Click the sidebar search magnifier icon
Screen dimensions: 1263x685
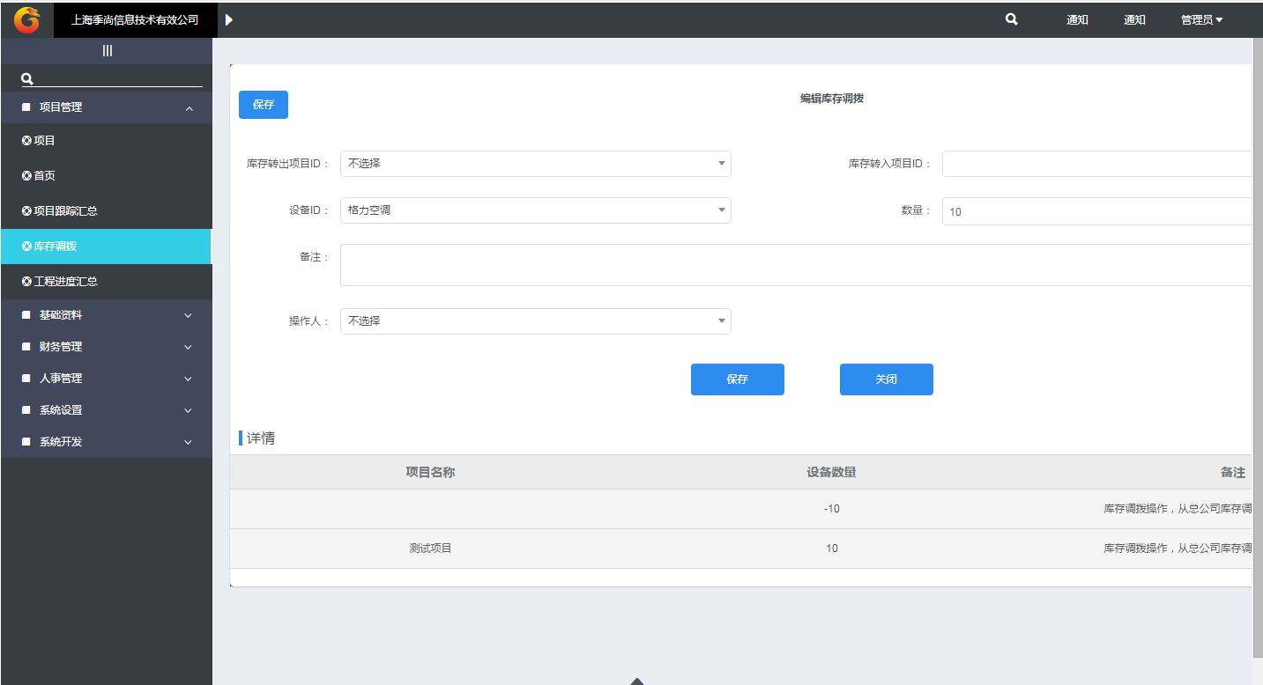[x=27, y=78]
